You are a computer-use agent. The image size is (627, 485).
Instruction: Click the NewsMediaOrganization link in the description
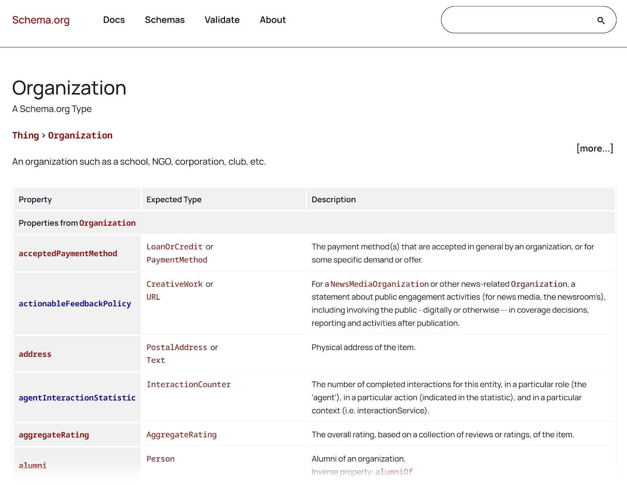(379, 284)
